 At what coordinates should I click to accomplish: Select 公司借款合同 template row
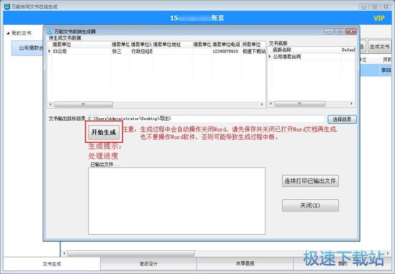tap(311, 57)
